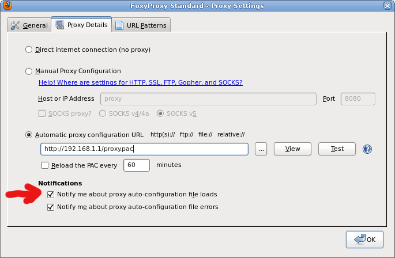Viewport: 395px width, 258px height.
Task: Click the View button
Action: pyautogui.click(x=292, y=149)
